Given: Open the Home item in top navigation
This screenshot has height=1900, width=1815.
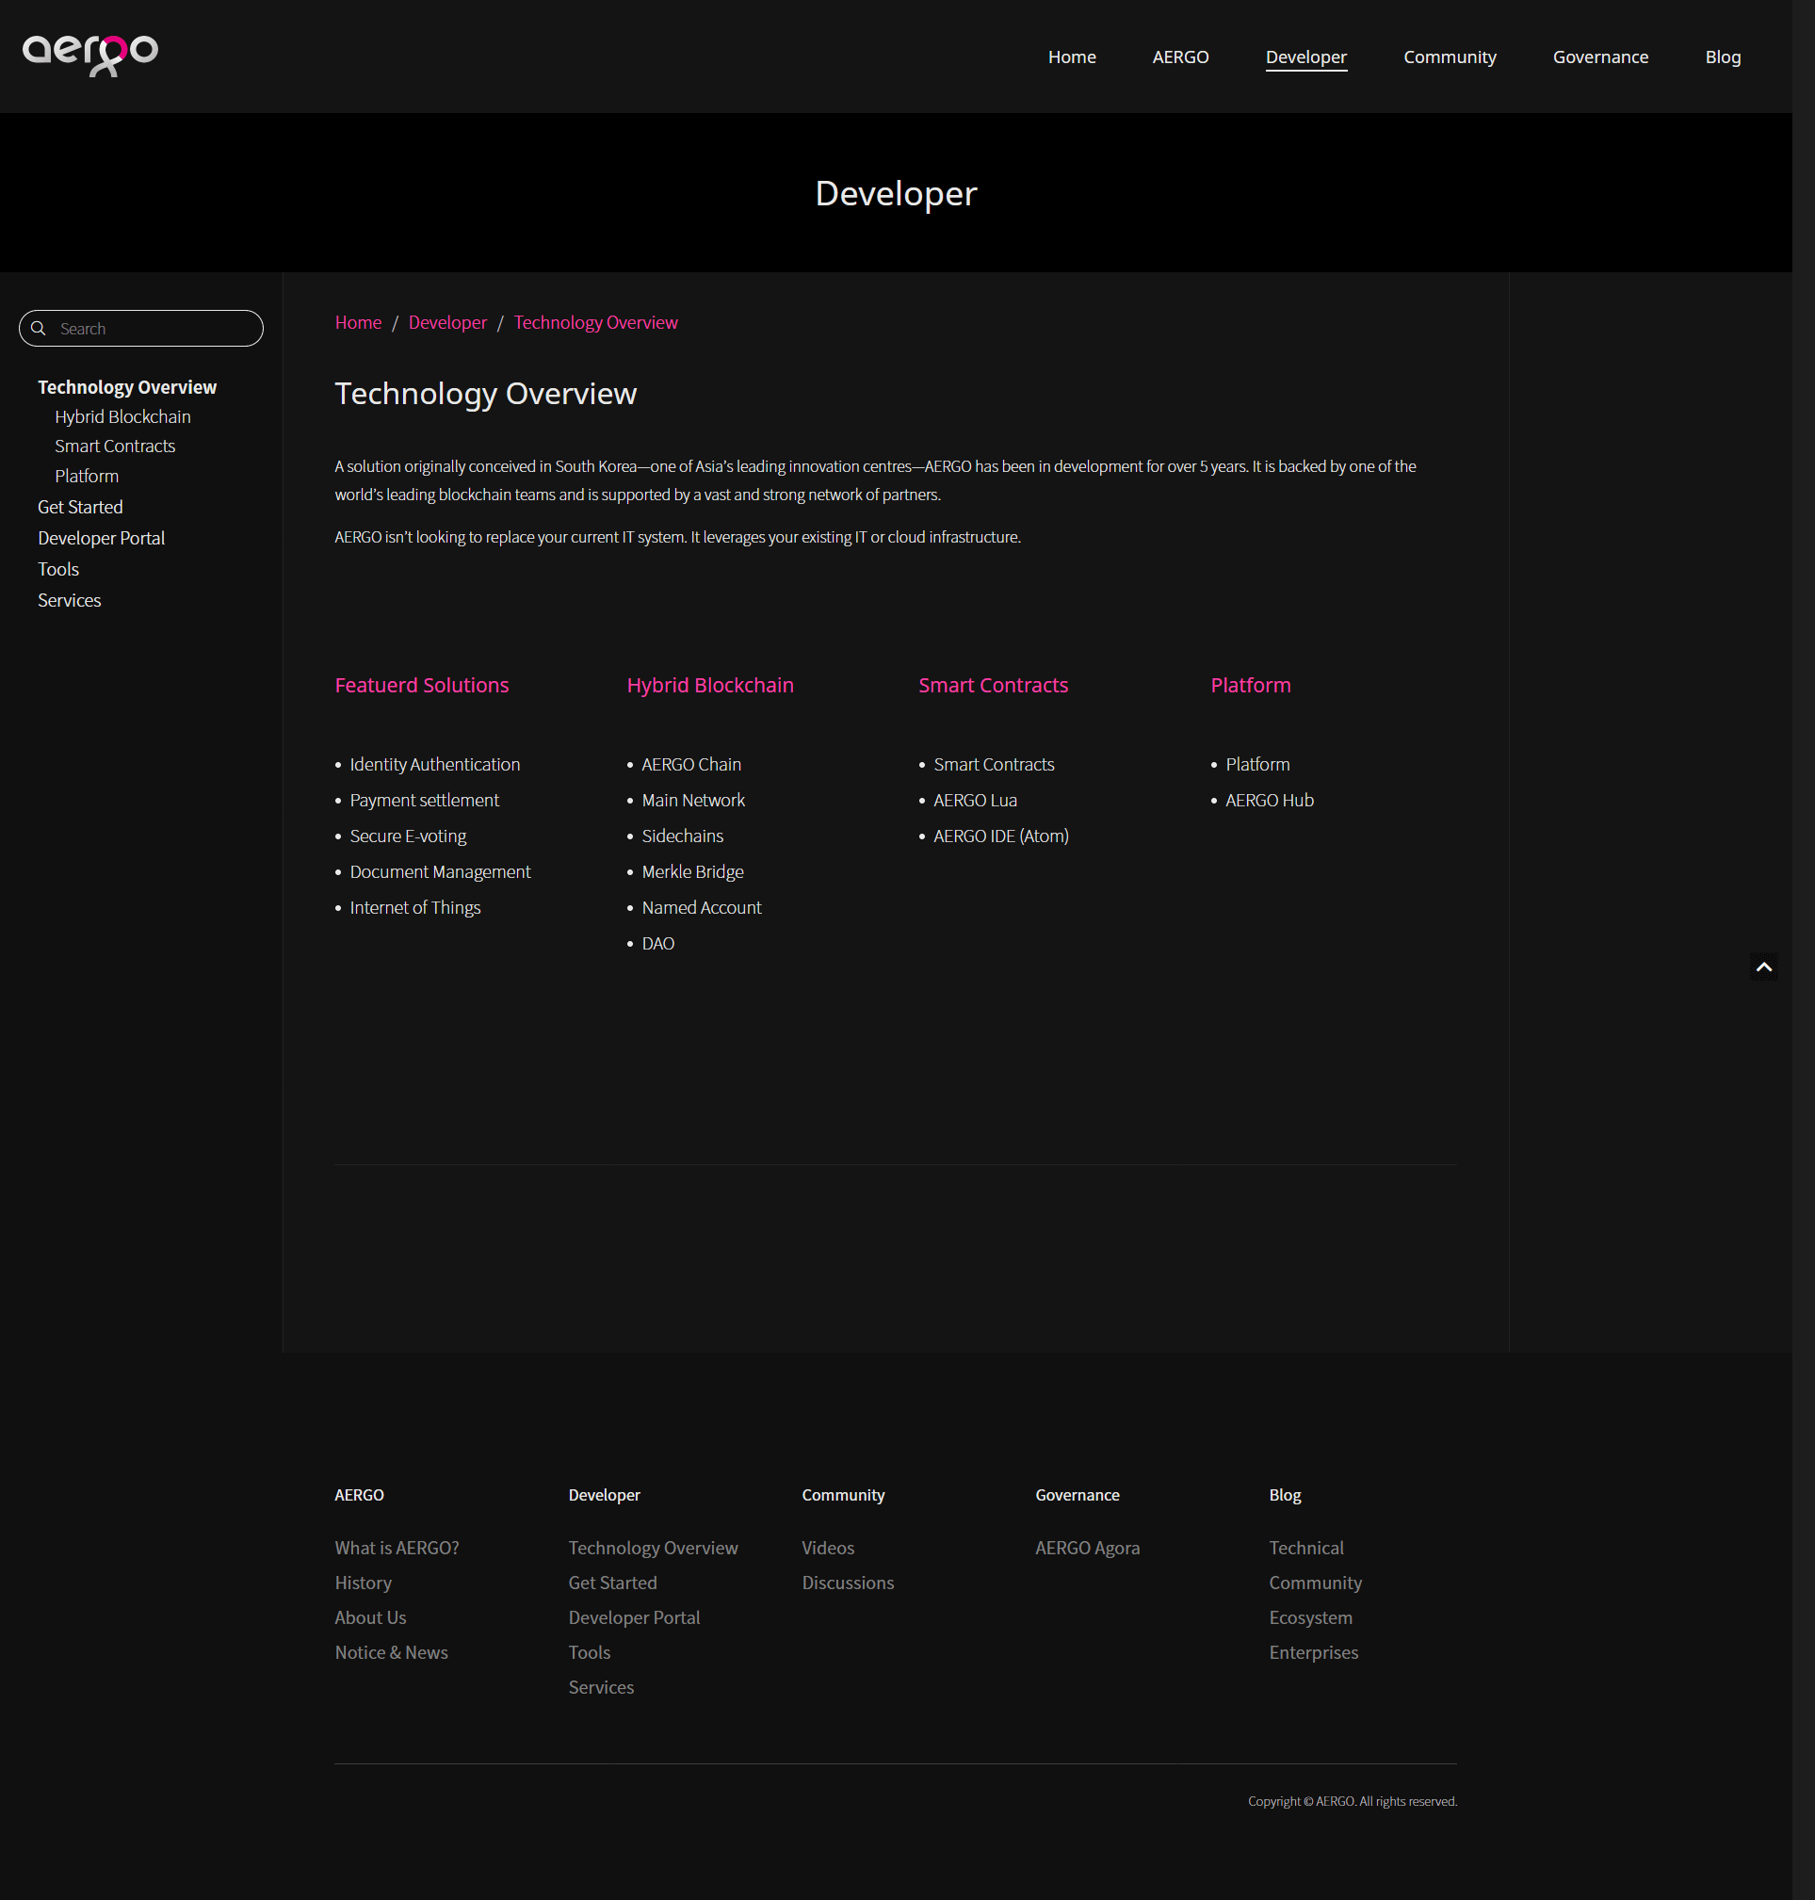Looking at the screenshot, I should (x=1072, y=57).
